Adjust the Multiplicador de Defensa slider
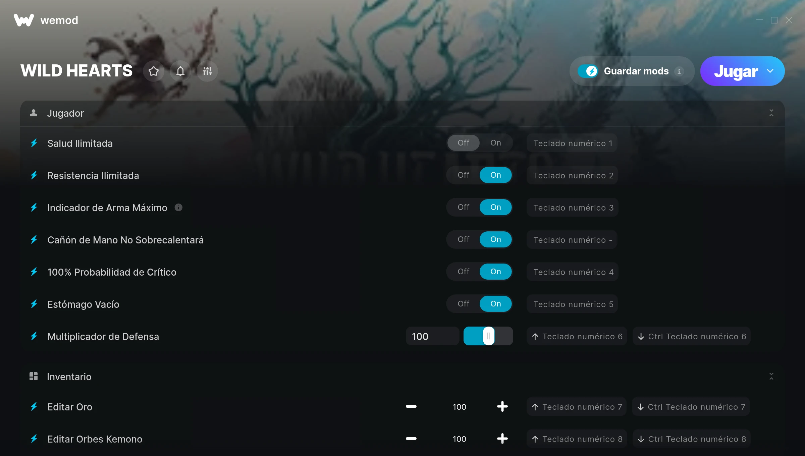 (488, 336)
